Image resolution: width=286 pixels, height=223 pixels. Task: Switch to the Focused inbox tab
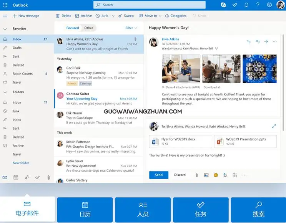tap(73, 28)
